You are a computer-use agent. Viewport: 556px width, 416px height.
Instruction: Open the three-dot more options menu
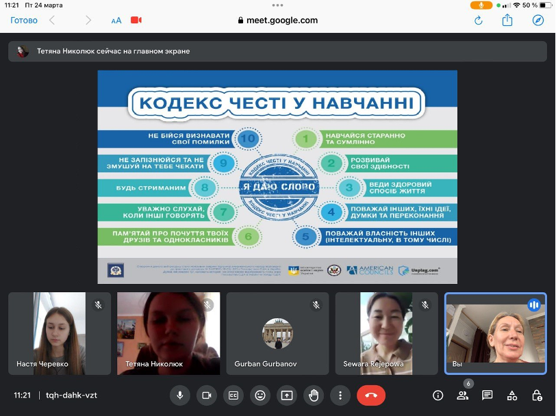pos(340,395)
